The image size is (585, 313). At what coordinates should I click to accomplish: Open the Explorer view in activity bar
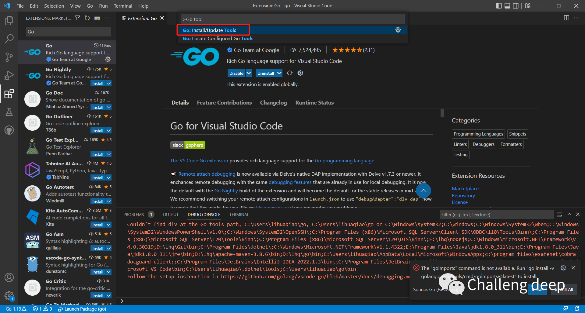(x=9, y=21)
